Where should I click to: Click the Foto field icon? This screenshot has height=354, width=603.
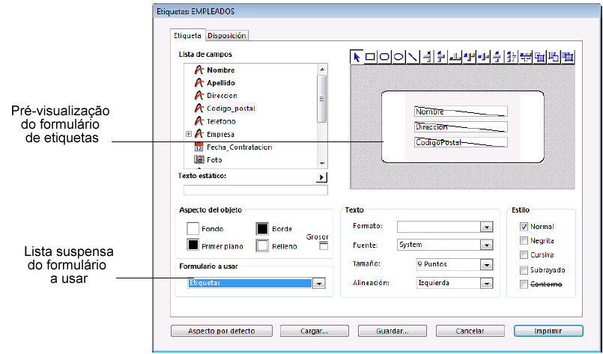tap(199, 159)
